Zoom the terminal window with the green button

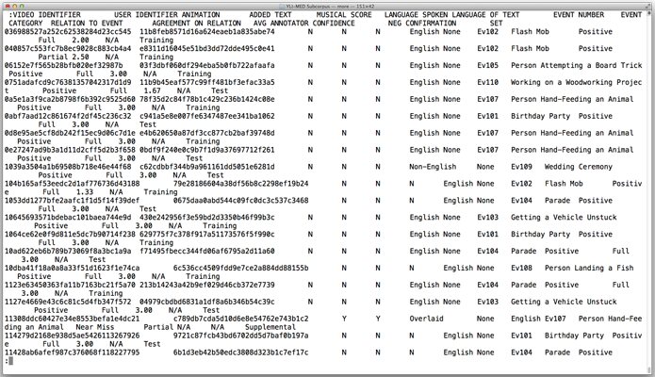[x=22, y=7]
